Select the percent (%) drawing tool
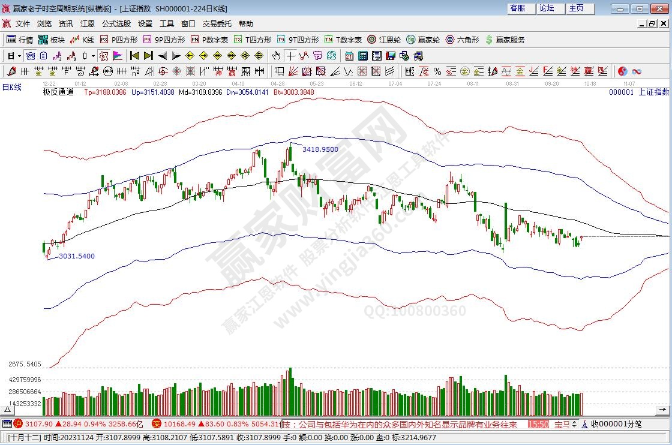672x445 pixels. click(437, 71)
